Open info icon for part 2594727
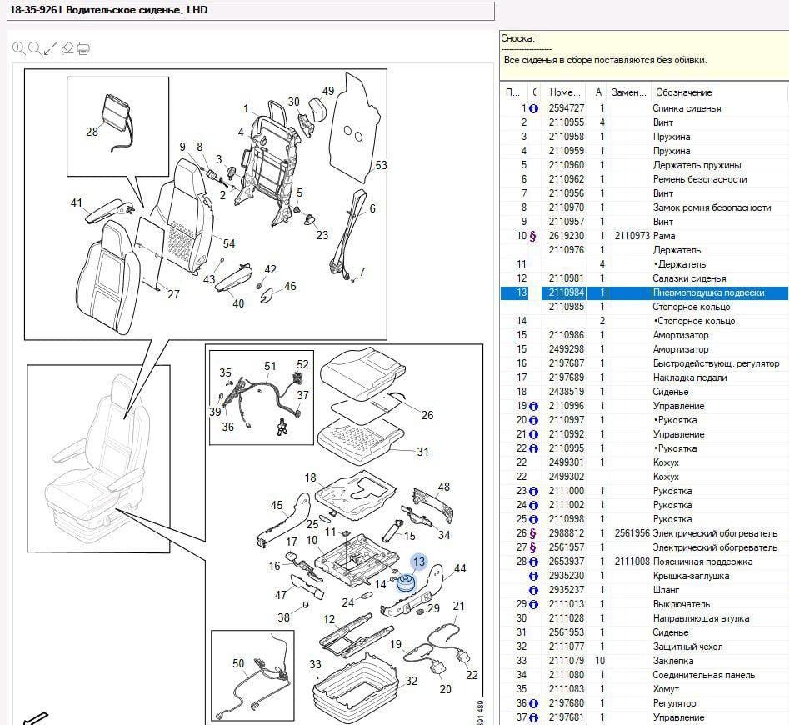Image resolution: width=789 pixels, height=725 pixels. (x=533, y=108)
